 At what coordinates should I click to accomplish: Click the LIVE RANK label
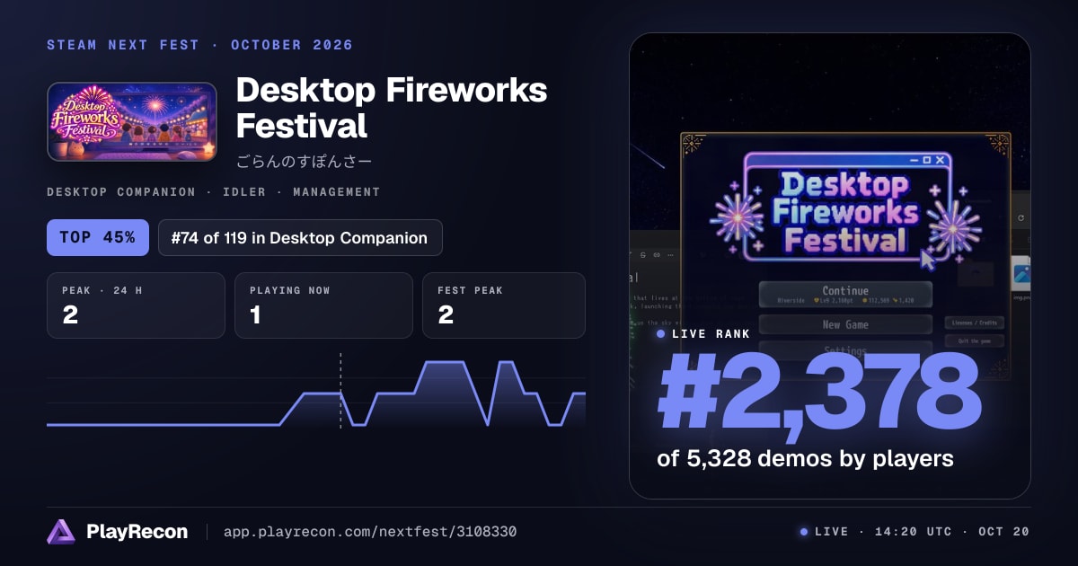tap(711, 334)
